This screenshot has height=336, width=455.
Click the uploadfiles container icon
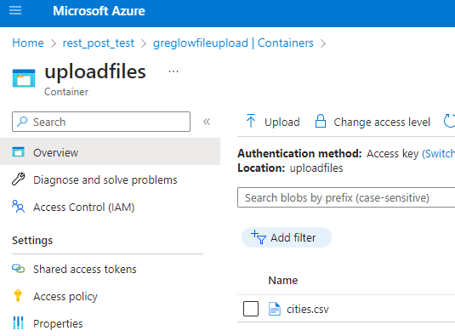click(24, 77)
